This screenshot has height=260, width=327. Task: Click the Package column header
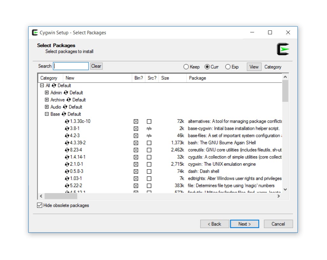(x=234, y=78)
